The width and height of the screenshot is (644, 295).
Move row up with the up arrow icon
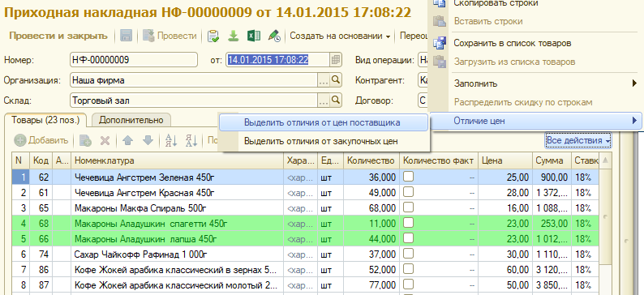pos(127,140)
